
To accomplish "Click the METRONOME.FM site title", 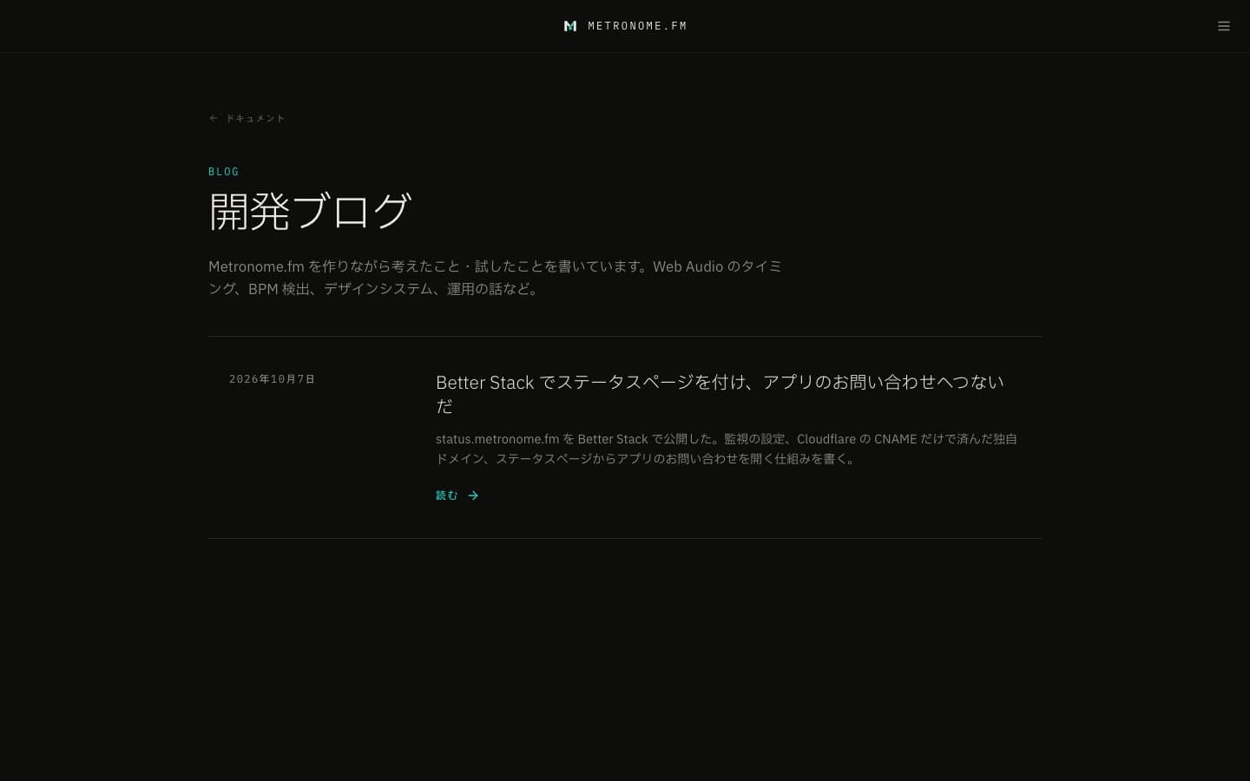I will (x=637, y=26).
